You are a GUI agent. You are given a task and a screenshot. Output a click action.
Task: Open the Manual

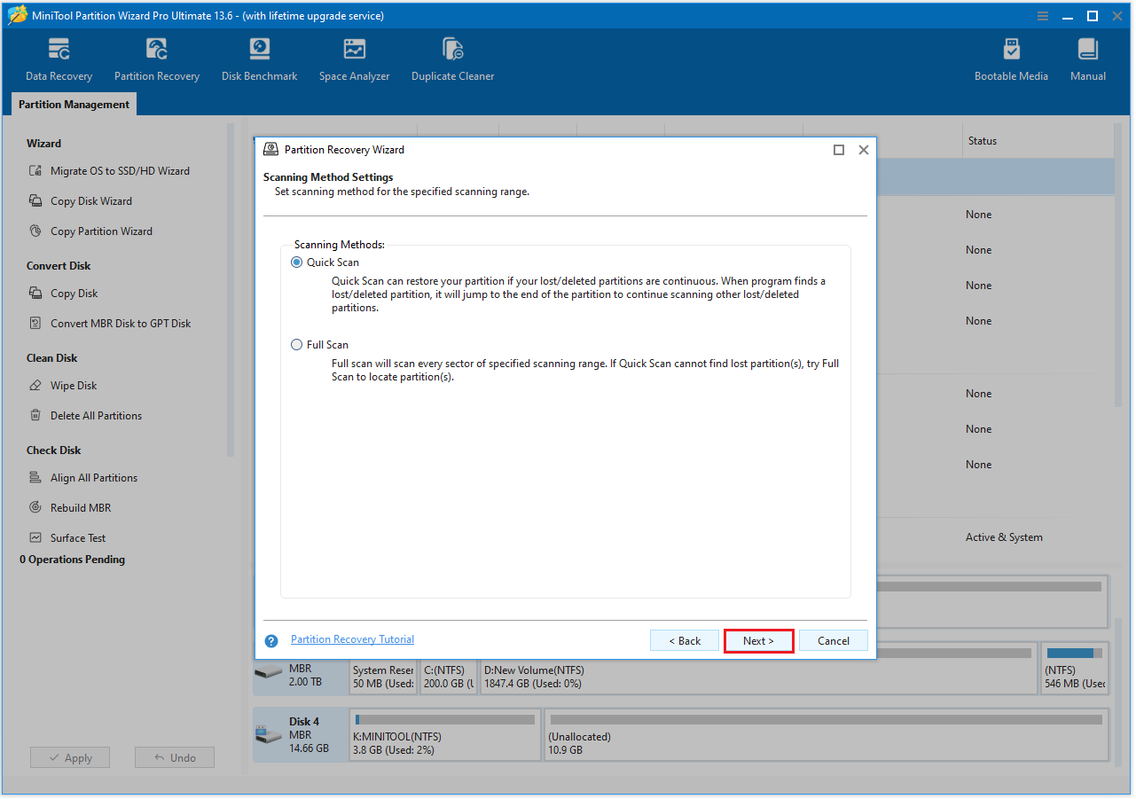coord(1087,58)
